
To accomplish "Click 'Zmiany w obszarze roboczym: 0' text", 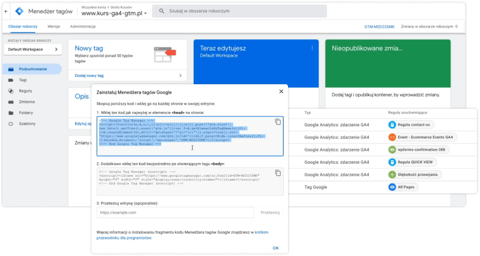I will pos(429,26).
